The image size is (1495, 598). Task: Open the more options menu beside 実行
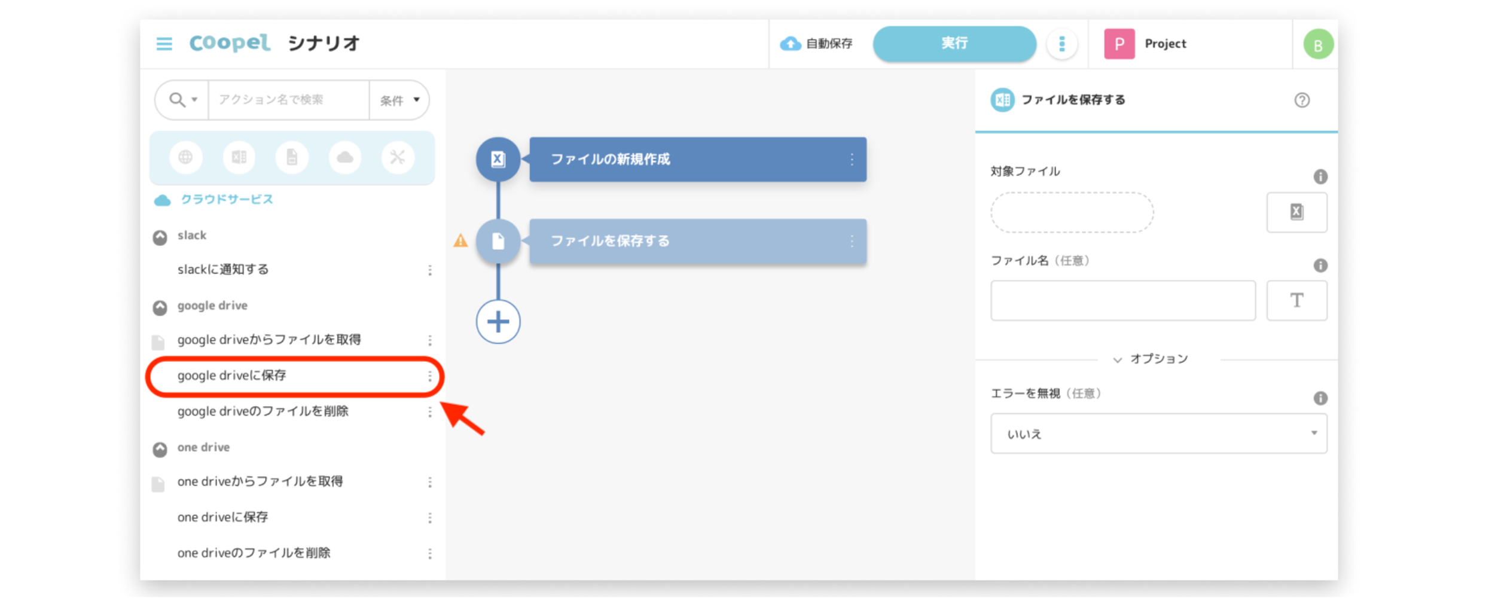coord(1062,44)
